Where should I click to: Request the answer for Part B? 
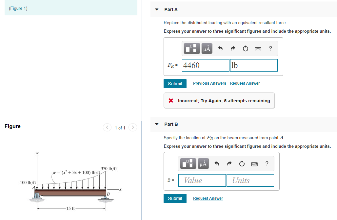208,198
